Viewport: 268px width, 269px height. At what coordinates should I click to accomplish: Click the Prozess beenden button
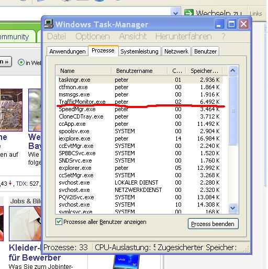click(x=213, y=224)
